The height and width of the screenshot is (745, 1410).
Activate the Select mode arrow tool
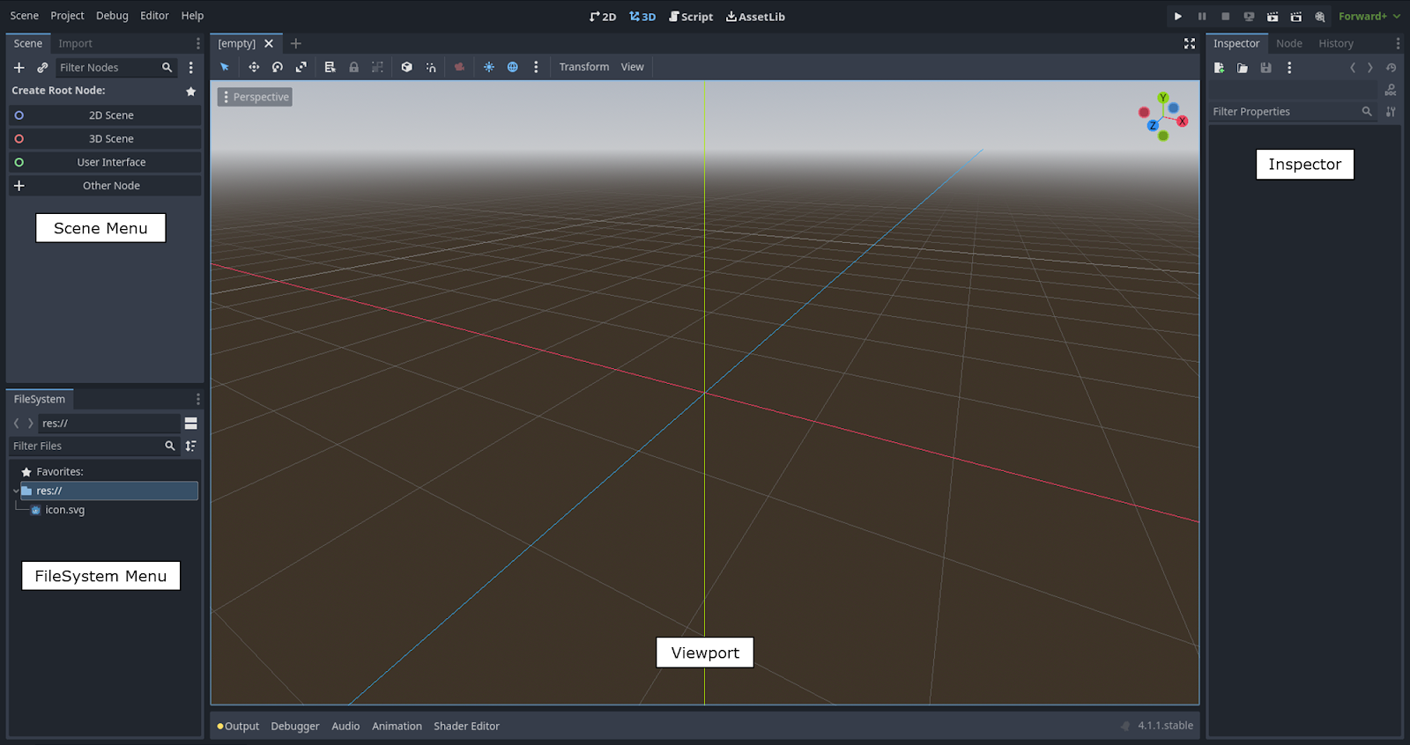tap(225, 67)
